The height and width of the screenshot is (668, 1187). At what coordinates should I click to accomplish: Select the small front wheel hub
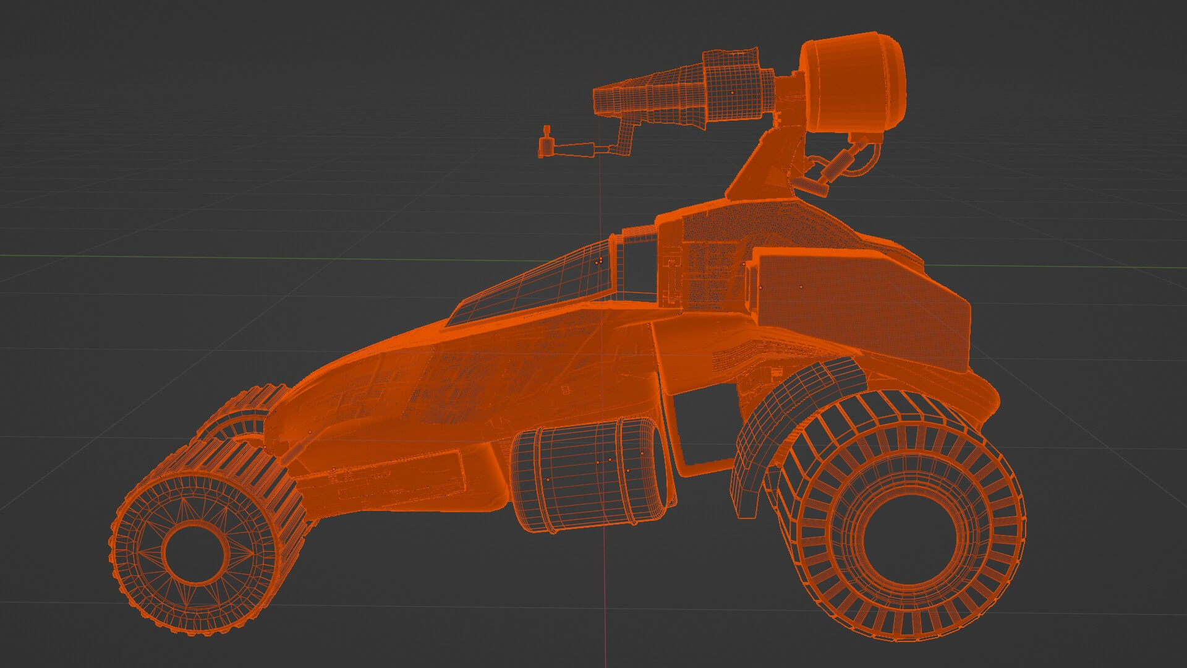(195, 552)
